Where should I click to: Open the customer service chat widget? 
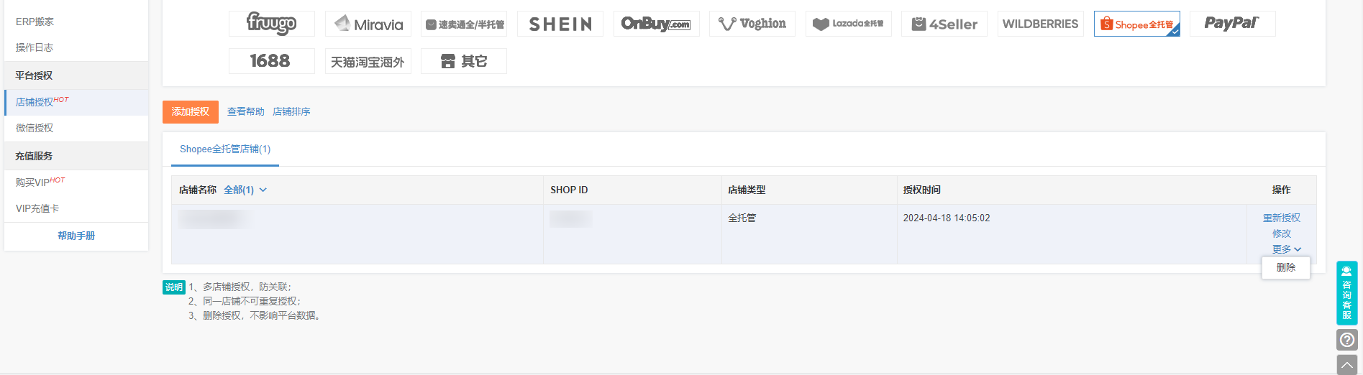[x=1347, y=293]
